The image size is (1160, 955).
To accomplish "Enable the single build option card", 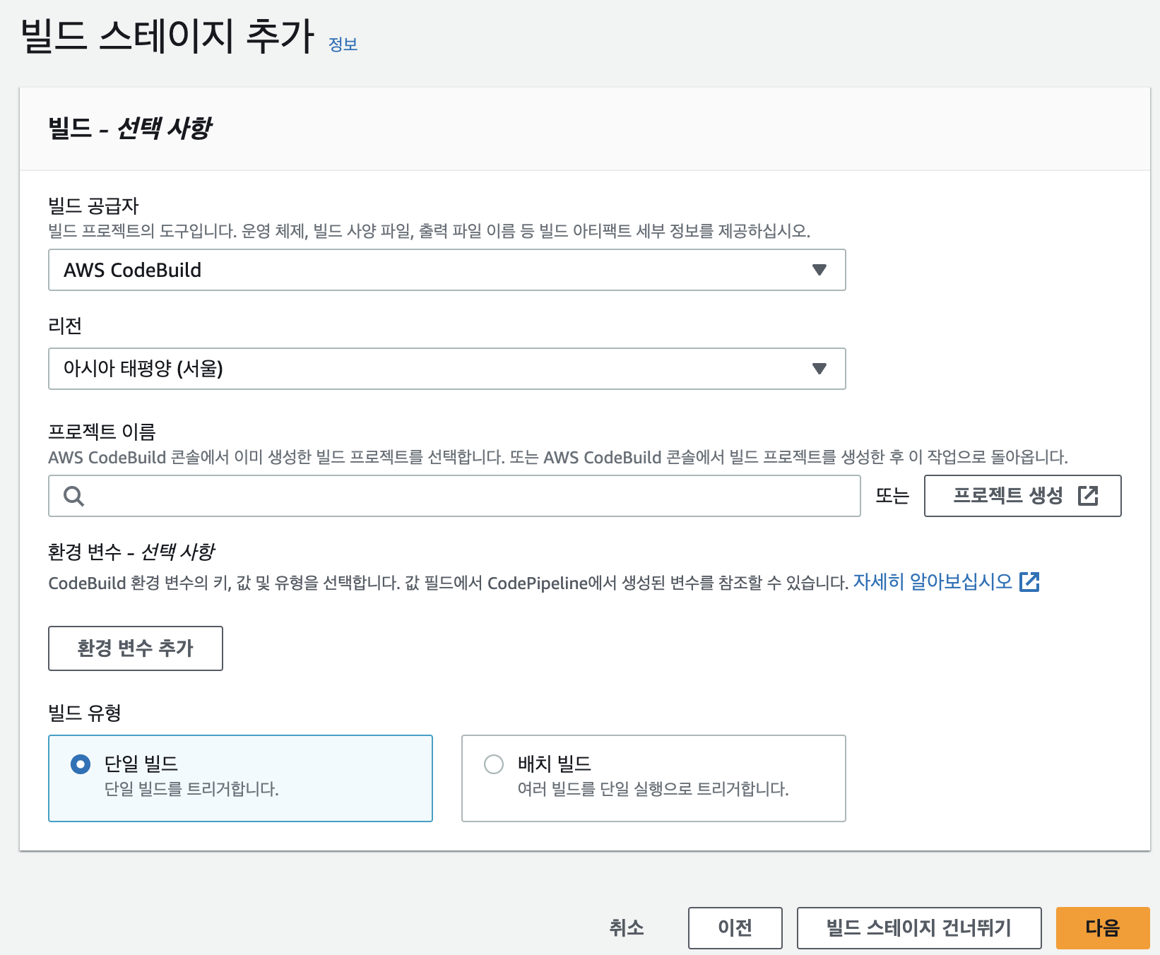I will pos(240,777).
